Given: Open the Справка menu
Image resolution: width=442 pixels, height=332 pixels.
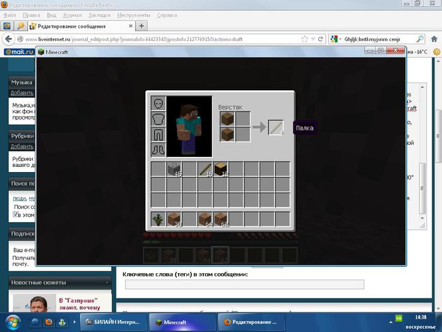Looking at the screenshot, I should coord(167,15).
